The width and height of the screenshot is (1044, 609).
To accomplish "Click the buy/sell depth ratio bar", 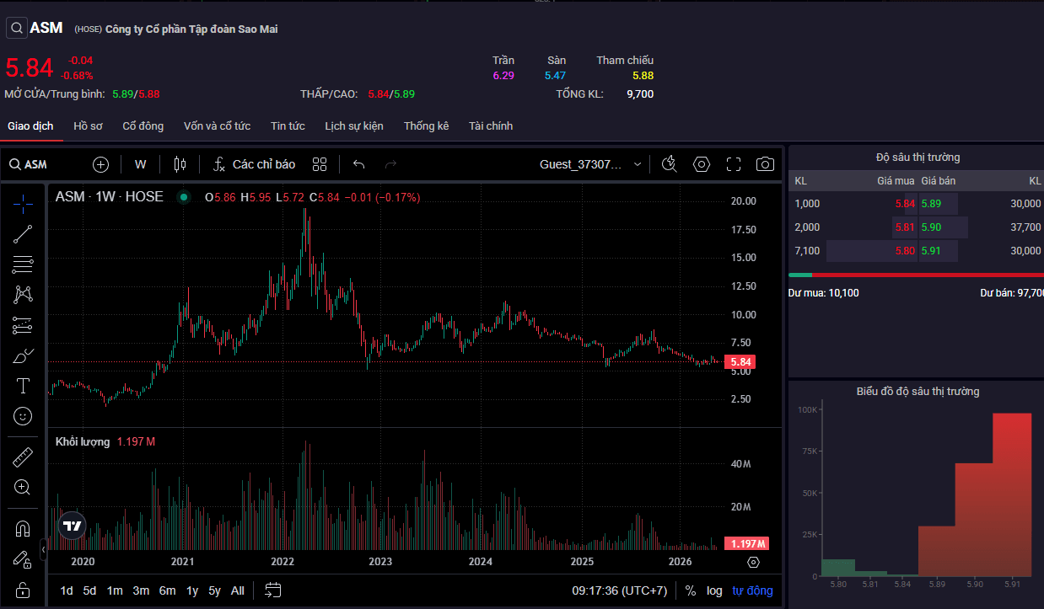I will pos(916,275).
